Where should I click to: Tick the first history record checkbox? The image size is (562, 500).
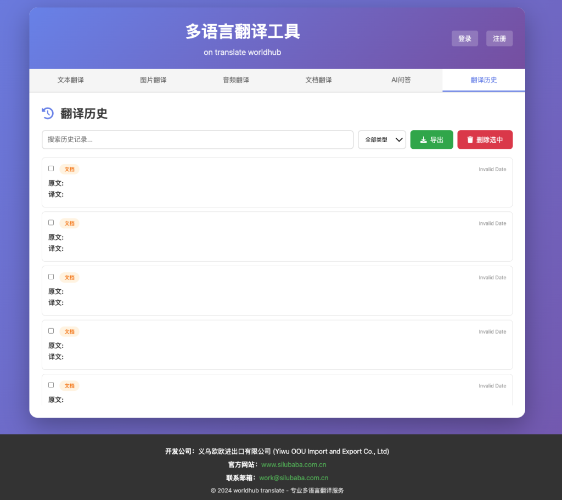coord(51,168)
